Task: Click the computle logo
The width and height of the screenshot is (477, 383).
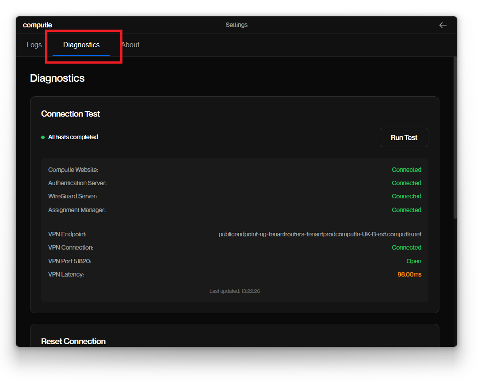Action: click(x=38, y=25)
